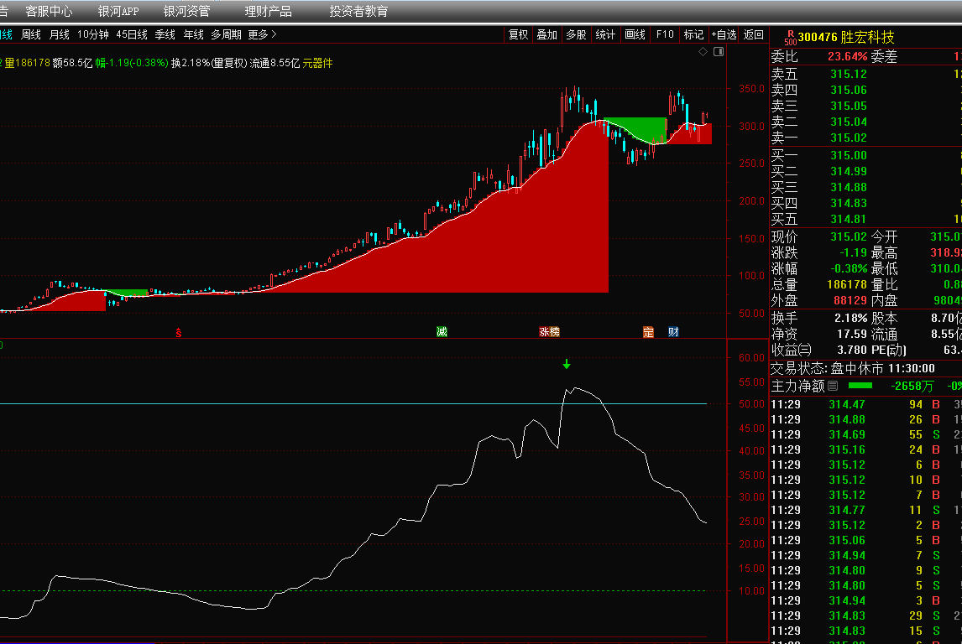The image size is (962, 644).
Task: Switch to 10分钟 chart period
Action: 92,34
